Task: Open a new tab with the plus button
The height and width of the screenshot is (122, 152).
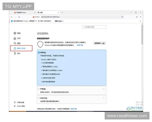Action: (x=62, y=12)
